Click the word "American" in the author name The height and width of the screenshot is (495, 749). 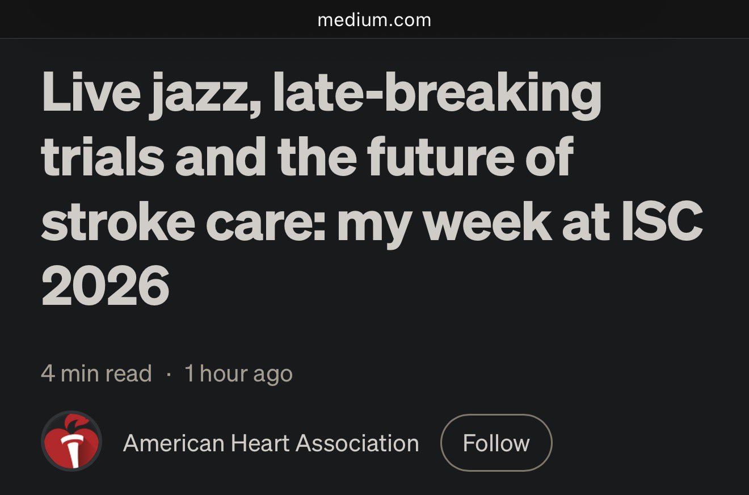pyautogui.click(x=172, y=443)
